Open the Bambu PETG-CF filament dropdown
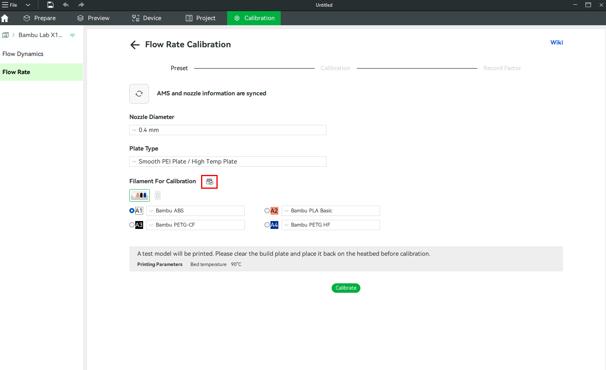Viewport: 606px width, 370px height. 196,225
